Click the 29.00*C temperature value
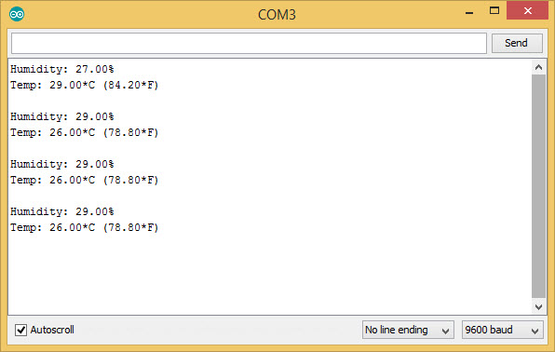Screen dimensions: 555x352 73,85
